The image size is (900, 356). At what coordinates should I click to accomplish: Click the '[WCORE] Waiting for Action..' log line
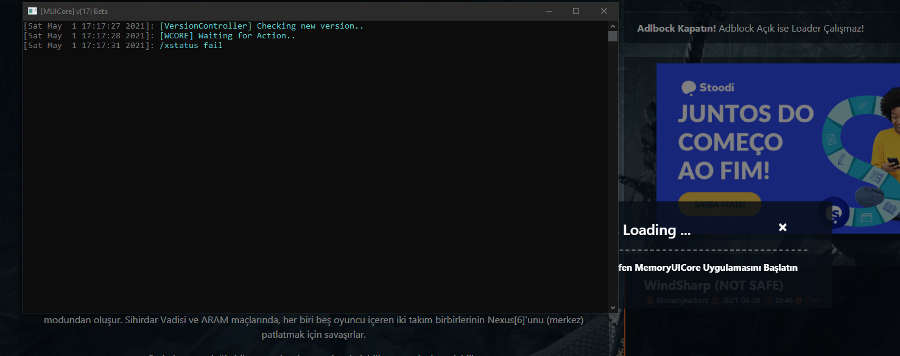(x=228, y=36)
